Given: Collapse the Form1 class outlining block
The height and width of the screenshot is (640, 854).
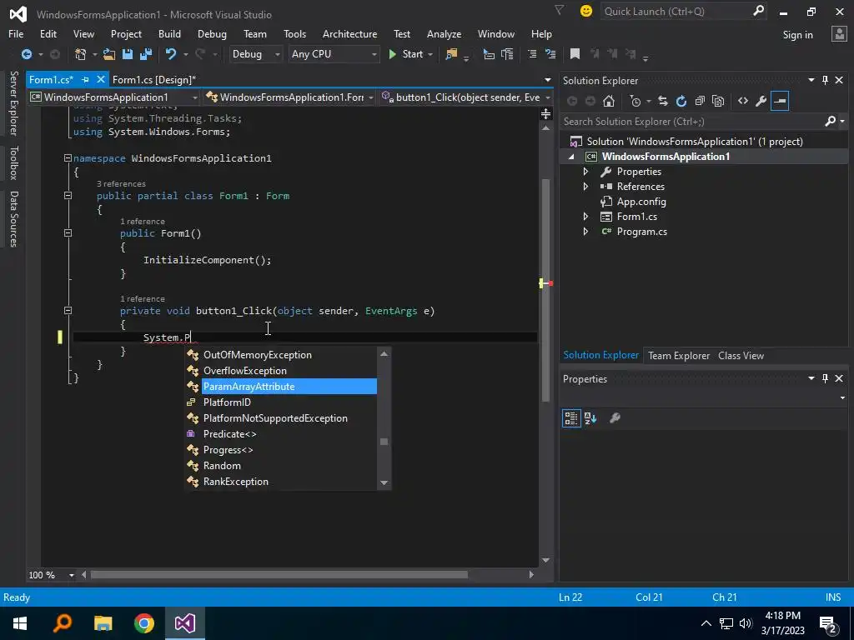Looking at the screenshot, I should [x=68, y=195].
